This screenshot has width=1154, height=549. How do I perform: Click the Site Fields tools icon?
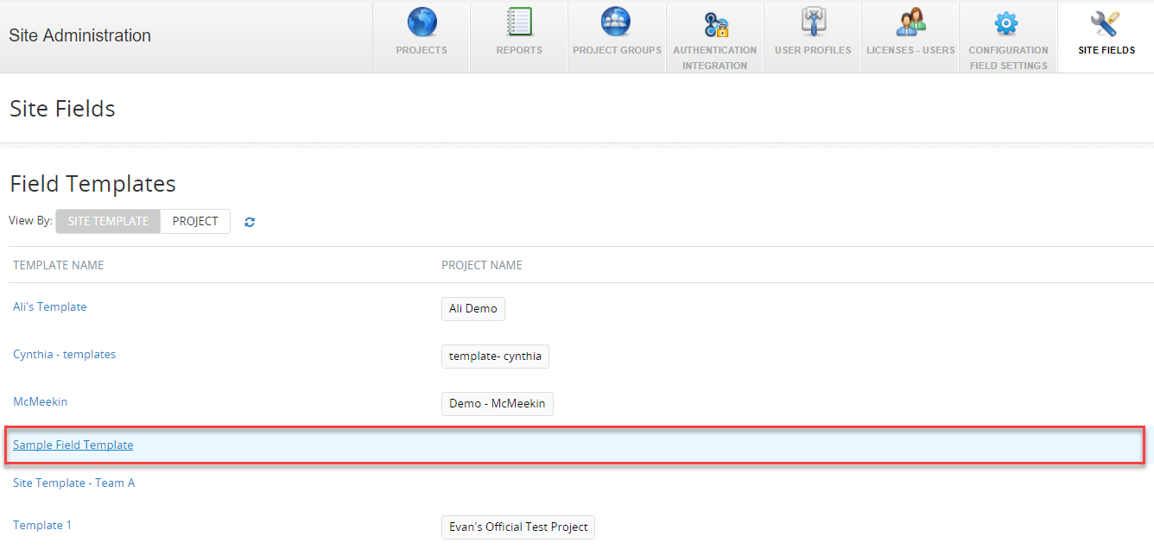click(1106, 23)
